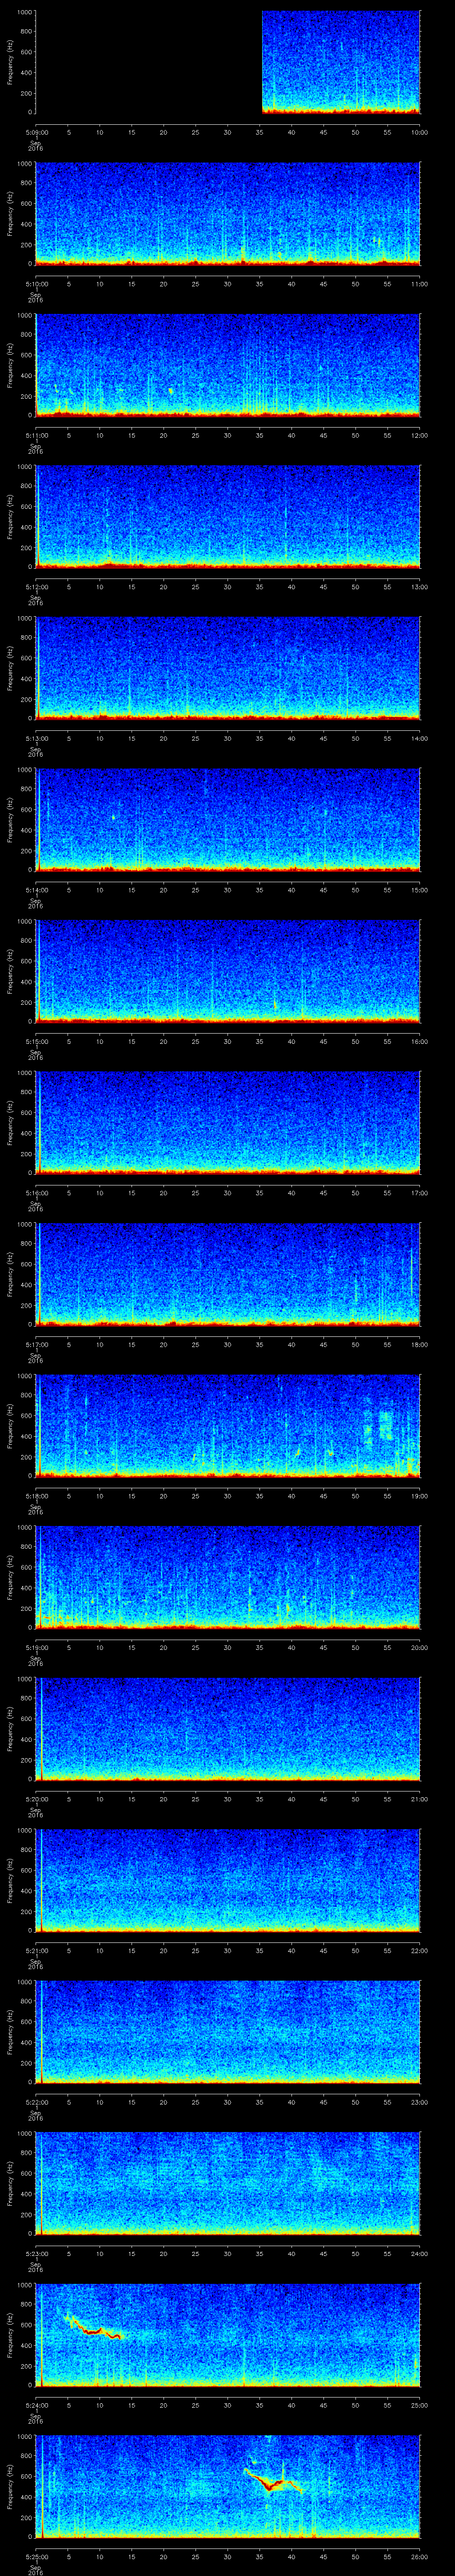Click the 5:10:00 start time label

point(36,284)
